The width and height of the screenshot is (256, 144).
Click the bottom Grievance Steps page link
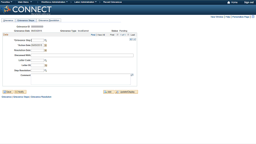(x=21, y=97)
